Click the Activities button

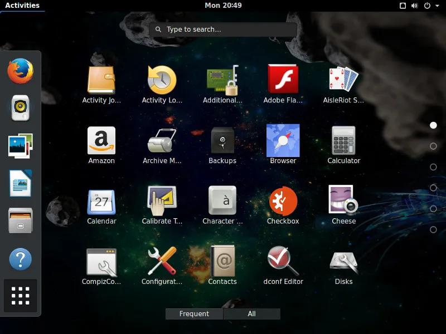(x=22, y=6)
